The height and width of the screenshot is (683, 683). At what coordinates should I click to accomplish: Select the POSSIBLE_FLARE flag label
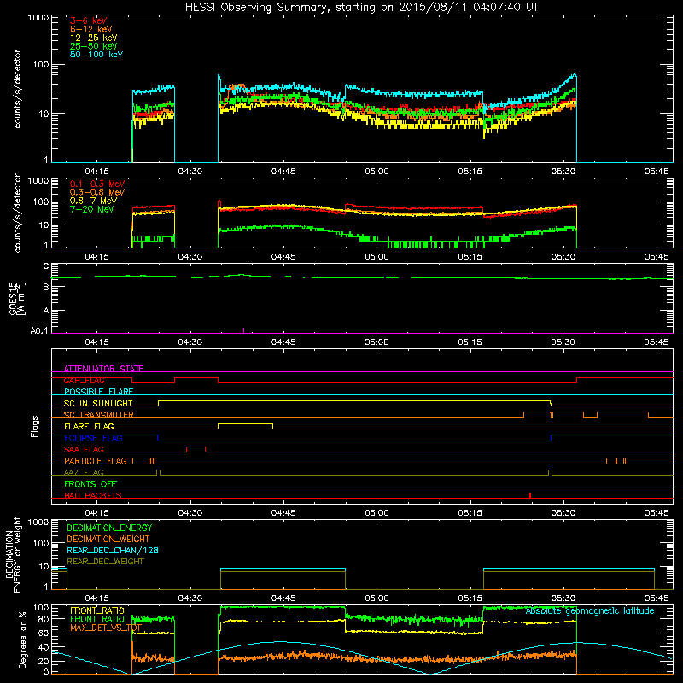click(x=98, y=392)
